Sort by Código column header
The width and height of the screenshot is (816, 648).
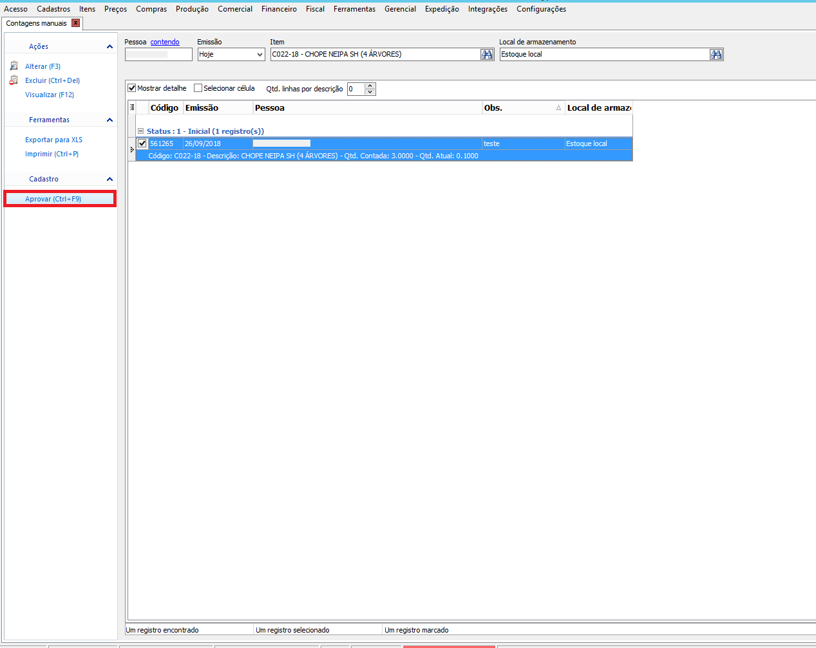click(x=166, y=107)
